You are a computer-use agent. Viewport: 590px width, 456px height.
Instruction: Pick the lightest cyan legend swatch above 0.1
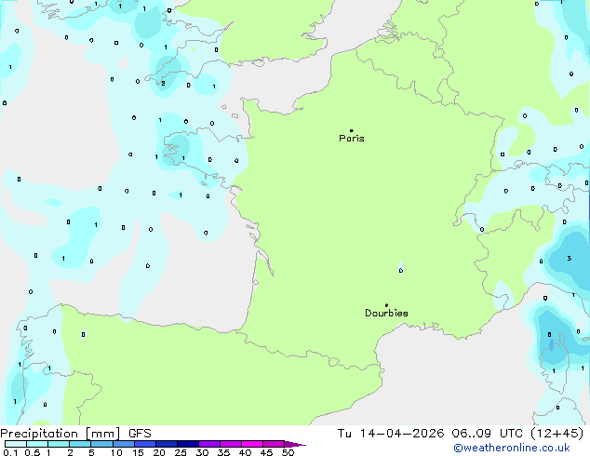click(16, 444)
